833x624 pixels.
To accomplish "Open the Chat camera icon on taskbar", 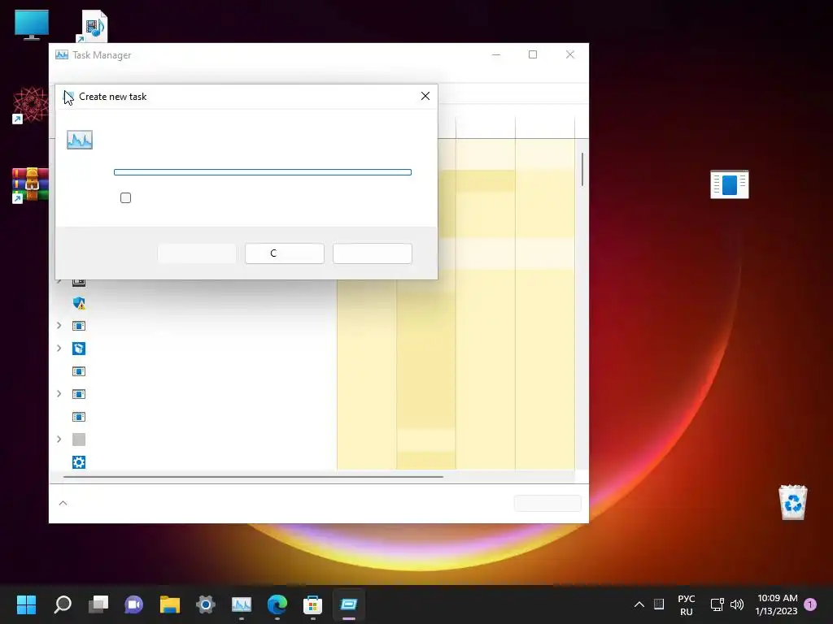I will pyautogui.click(x=134, y=604).
